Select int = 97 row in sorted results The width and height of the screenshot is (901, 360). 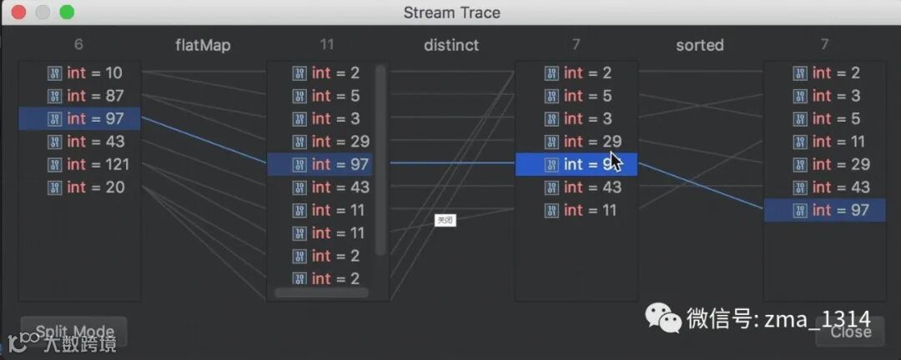(x=824, y=210)
